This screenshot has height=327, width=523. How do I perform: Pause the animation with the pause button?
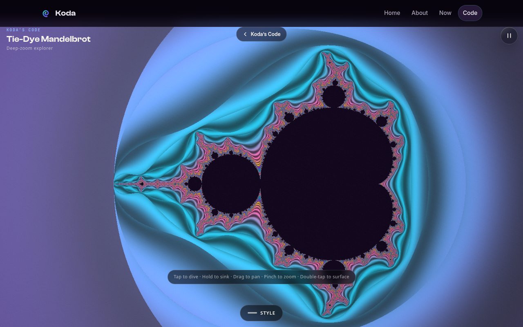pos(509,36)
